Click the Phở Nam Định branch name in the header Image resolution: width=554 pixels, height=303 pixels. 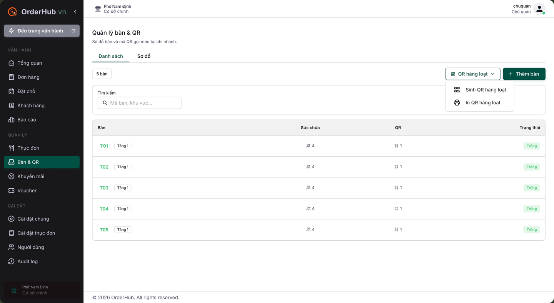tap(117, 6)
